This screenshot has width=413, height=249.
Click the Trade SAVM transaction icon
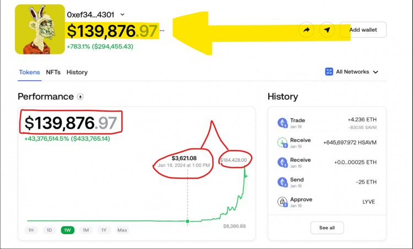click(x=282, y=123)
